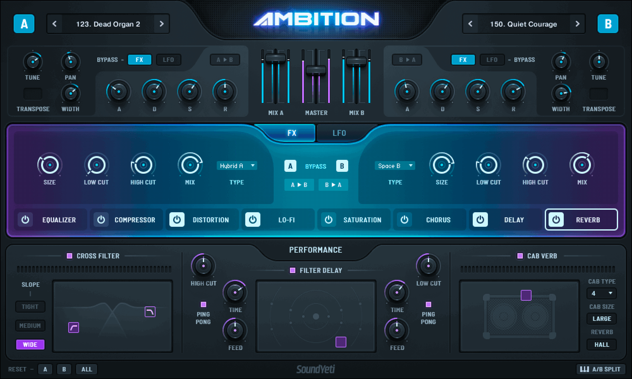Toggle the Distortion power icon

[177, 220]
